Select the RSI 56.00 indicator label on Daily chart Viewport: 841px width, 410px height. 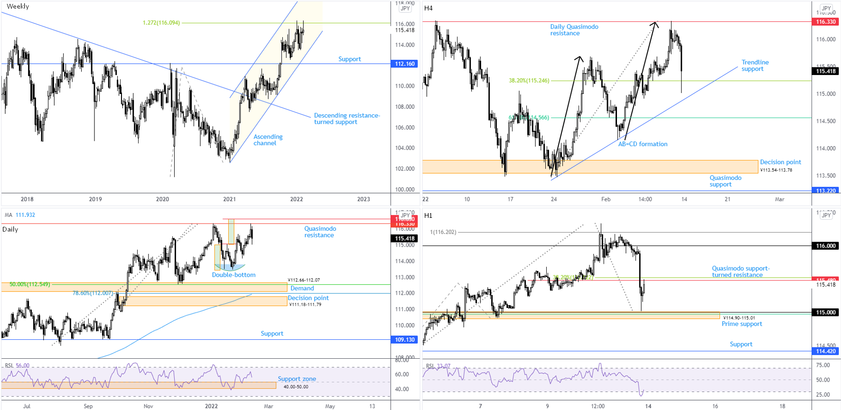(17, 365)
